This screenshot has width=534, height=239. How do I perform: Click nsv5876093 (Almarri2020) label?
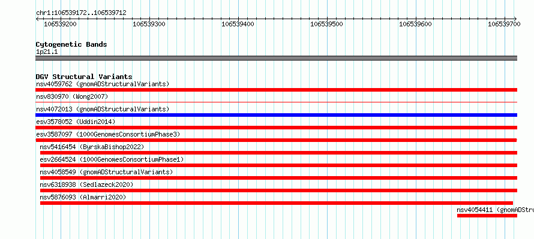[x=83, y=197]
